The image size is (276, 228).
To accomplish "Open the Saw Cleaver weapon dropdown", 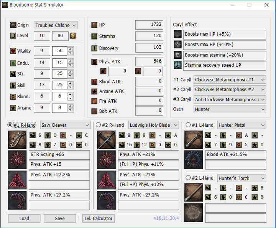I will click(x=65, y=125).
